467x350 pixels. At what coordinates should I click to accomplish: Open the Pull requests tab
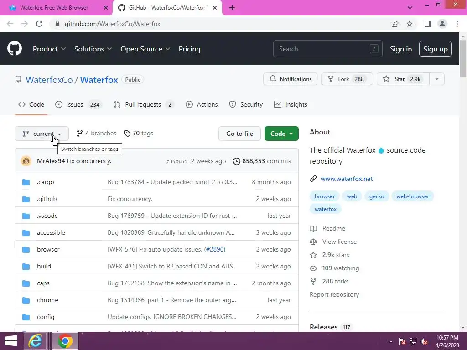point(144,104)
